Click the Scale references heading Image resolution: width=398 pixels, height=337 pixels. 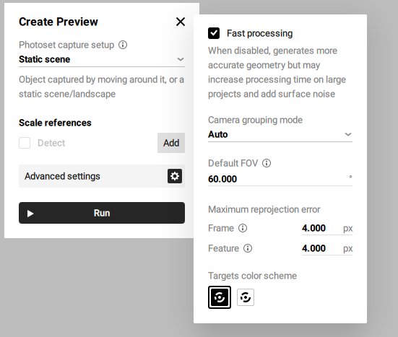[x=55, y=123]
